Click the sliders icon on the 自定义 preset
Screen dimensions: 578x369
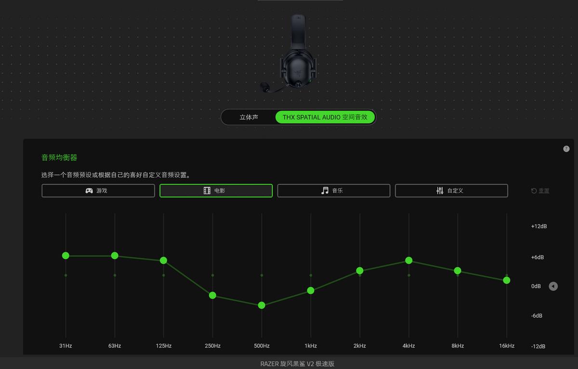click(440, 190)
